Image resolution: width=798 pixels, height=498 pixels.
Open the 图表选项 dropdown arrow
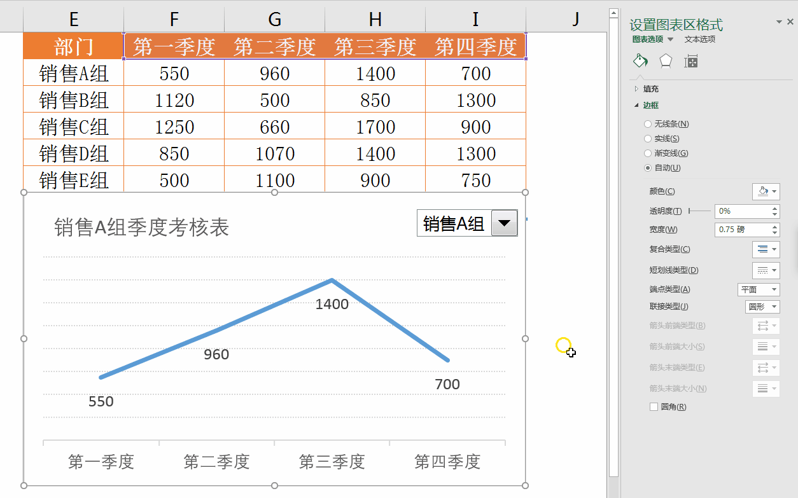tap(670, 39)
